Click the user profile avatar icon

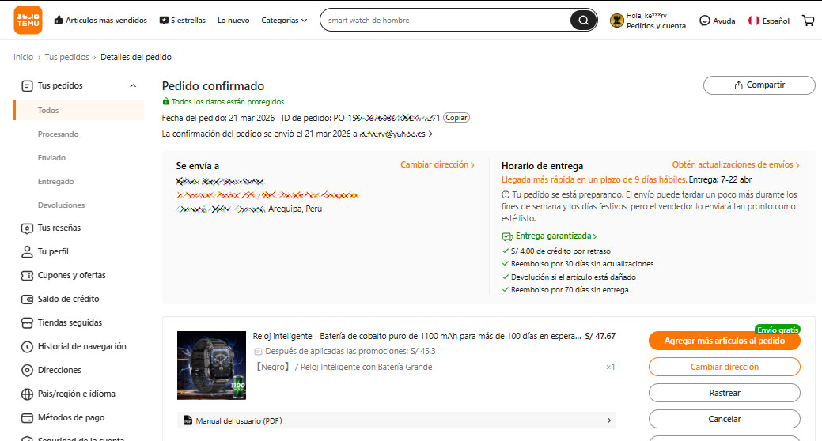(x=617, y=21)
